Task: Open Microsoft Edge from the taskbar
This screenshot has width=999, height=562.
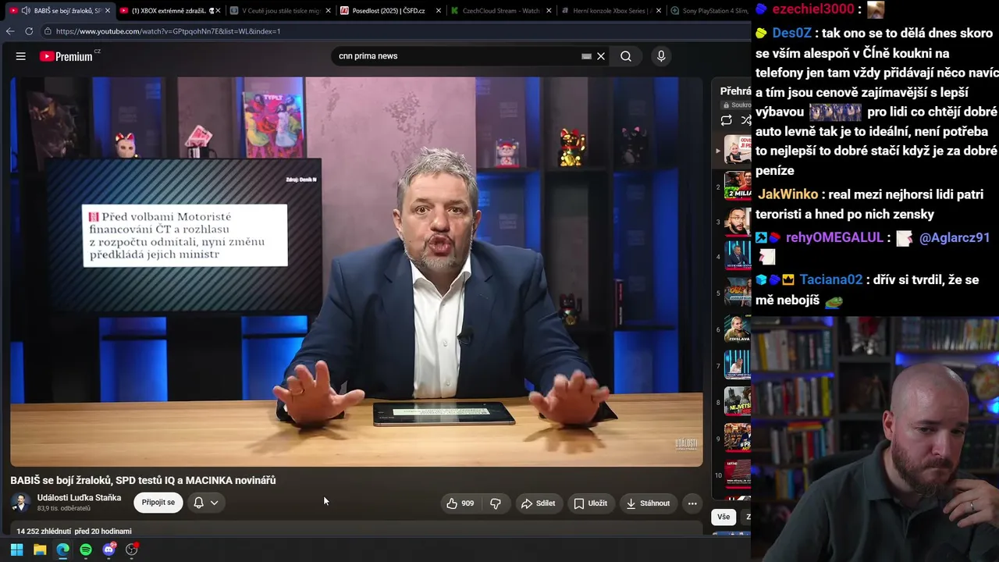Action: 62,550
